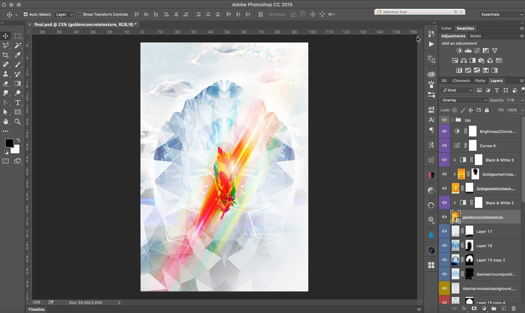Hide Layer 17
The image size is (525, 313).
pos(444,231)
